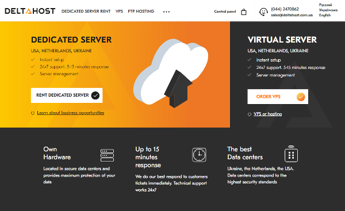This screenshot has height=211, width=345.
Task: Click the Order VPS button
Action: (x=278, y=97)
